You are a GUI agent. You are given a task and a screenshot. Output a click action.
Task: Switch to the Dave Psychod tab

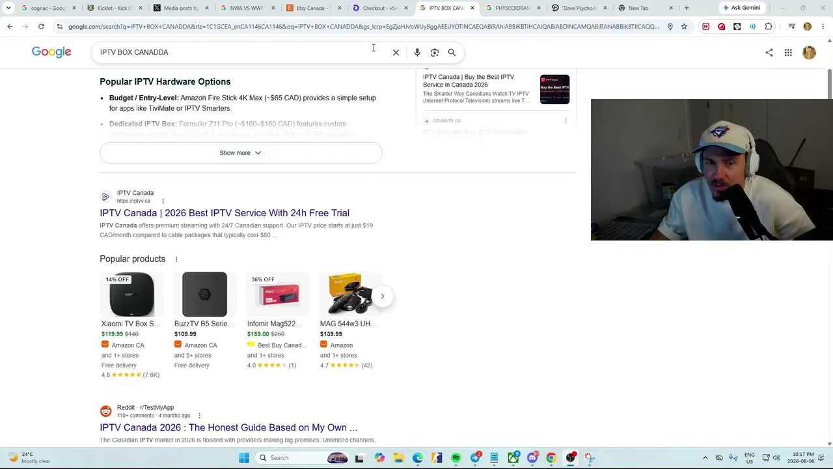pos(579,8)
